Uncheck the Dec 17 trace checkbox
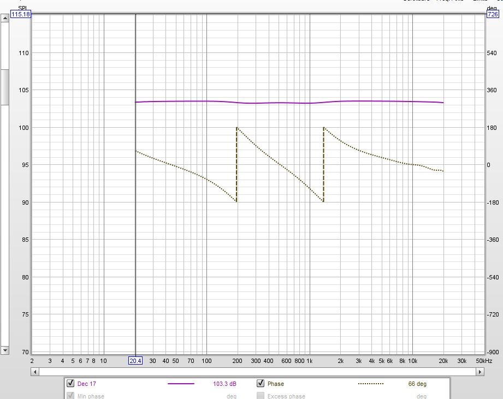The image size is (503, 399). (70, 383)
